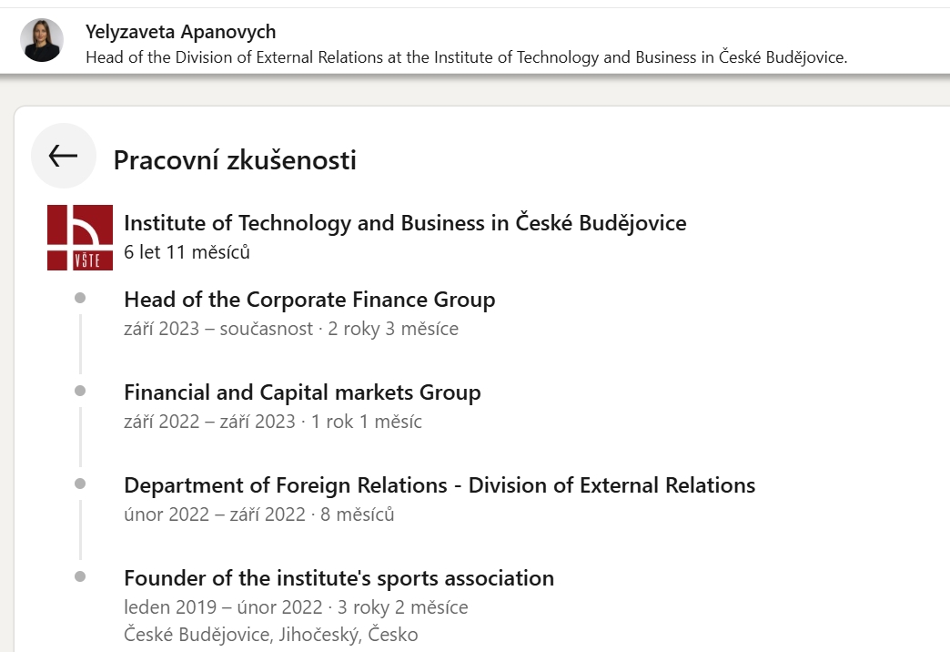
Task: Select the Pracovní zkušenosti heading
Action: (x=235, y=160)
